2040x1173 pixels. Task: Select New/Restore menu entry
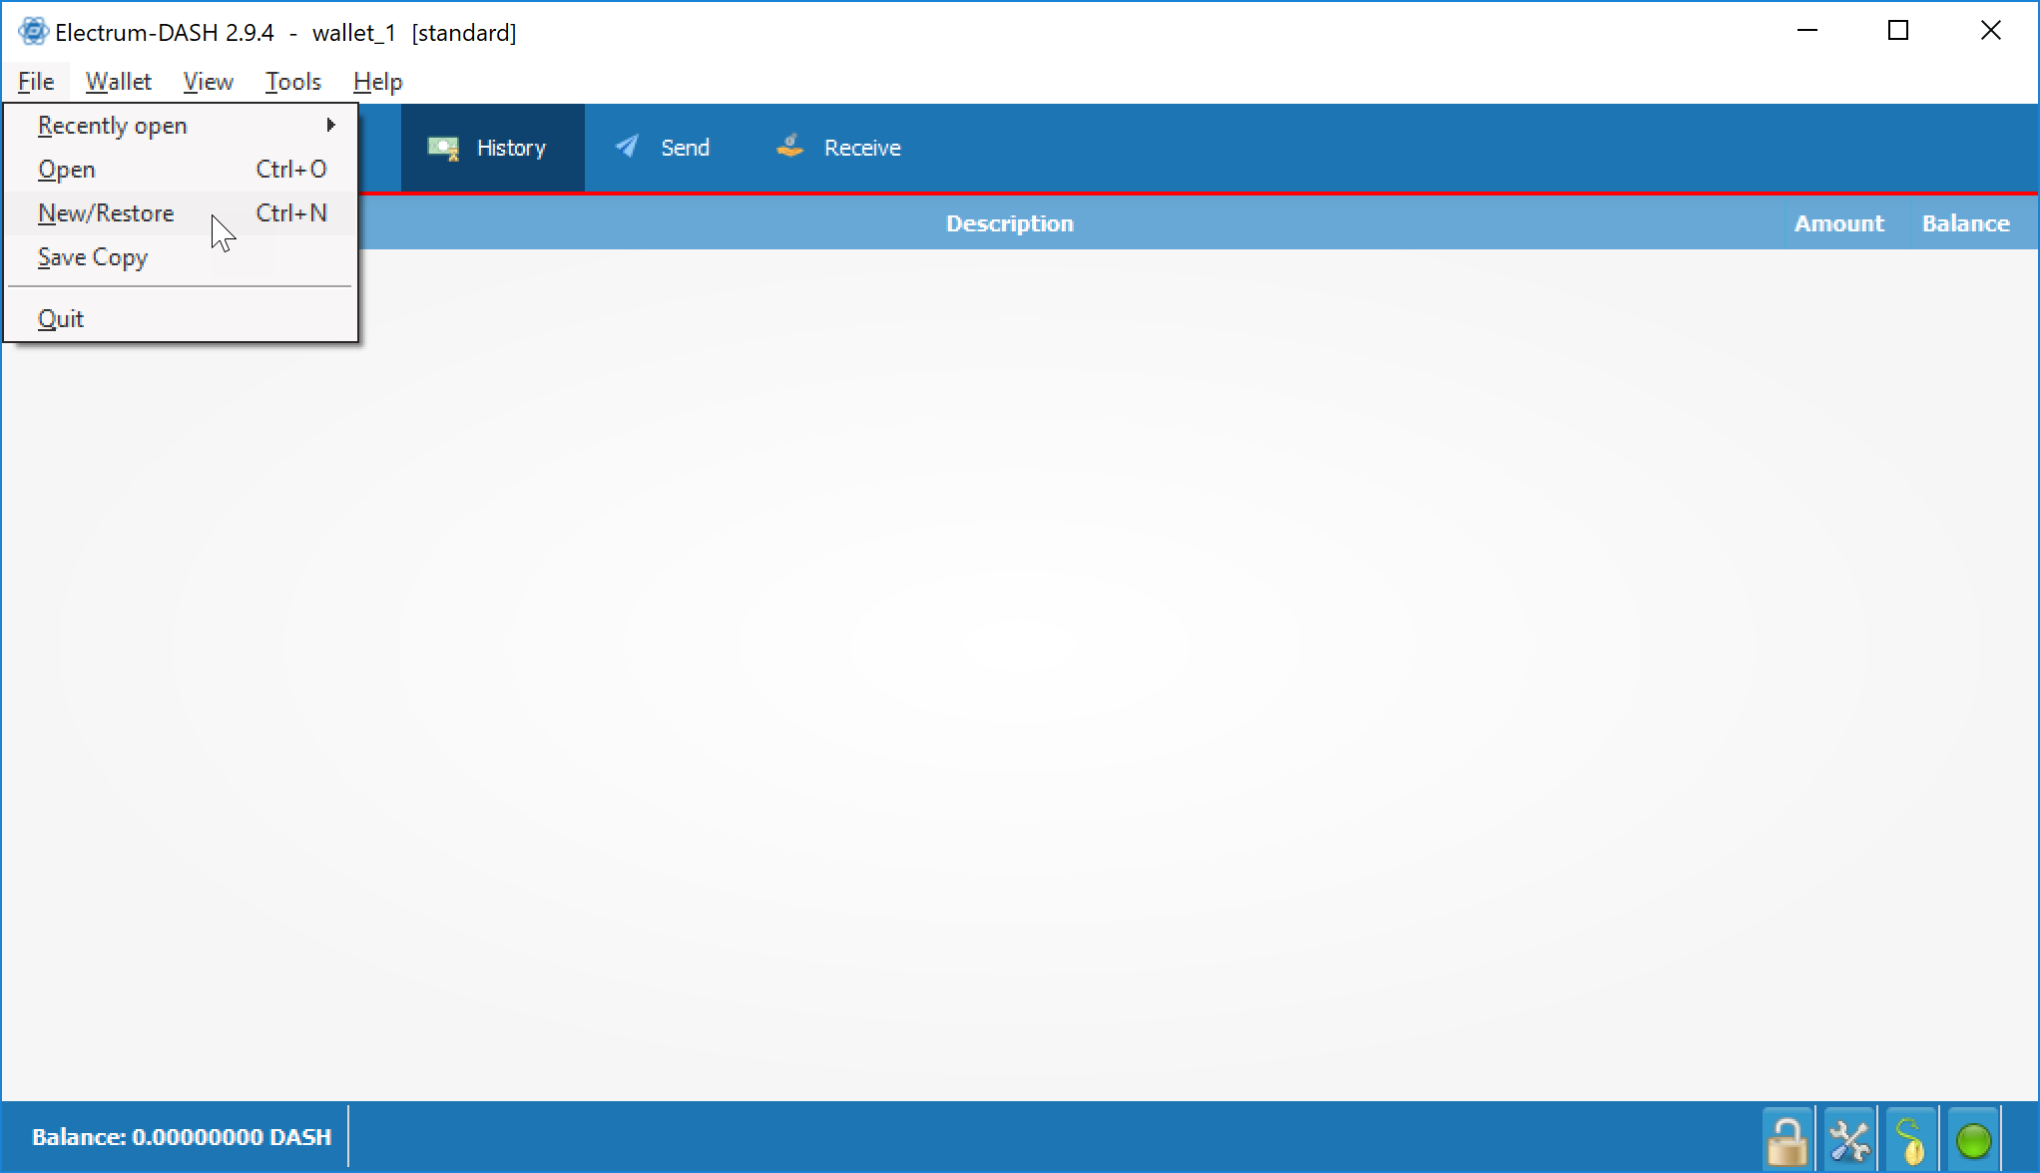click(x=106, y=213)
